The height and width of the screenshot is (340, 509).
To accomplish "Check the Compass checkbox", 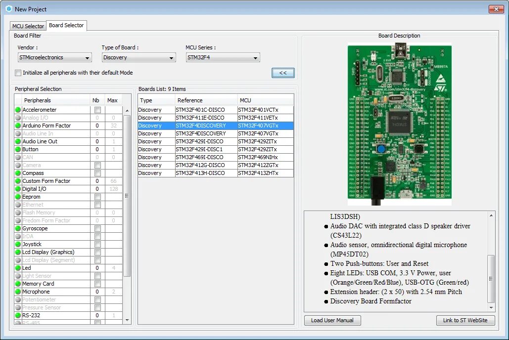I will [x=97, y=173].
